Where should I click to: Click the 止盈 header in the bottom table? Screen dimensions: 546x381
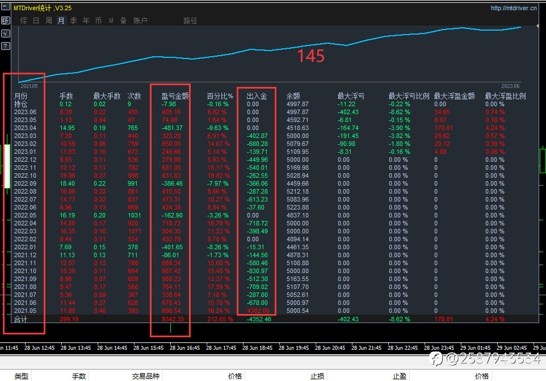400,376
